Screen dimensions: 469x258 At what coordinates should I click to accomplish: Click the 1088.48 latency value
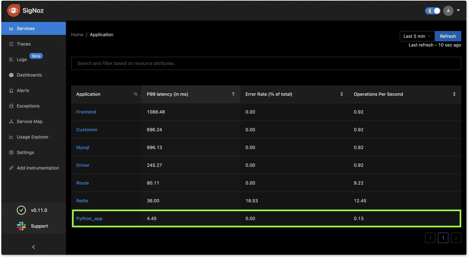(156, 112)
